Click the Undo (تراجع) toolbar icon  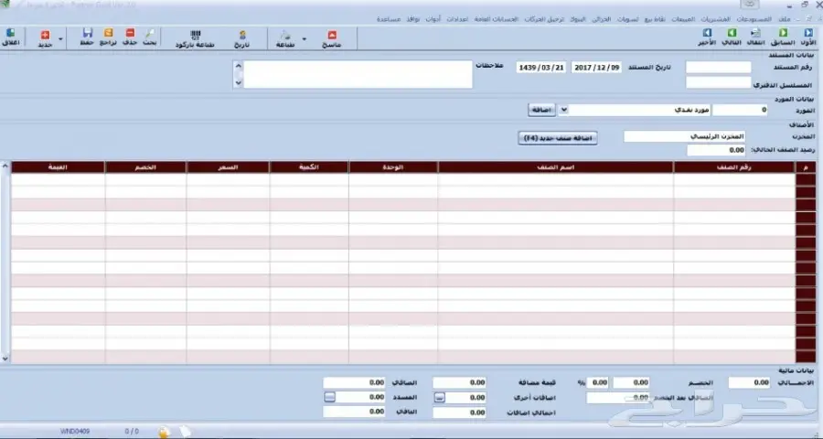(x=108, y=34)
